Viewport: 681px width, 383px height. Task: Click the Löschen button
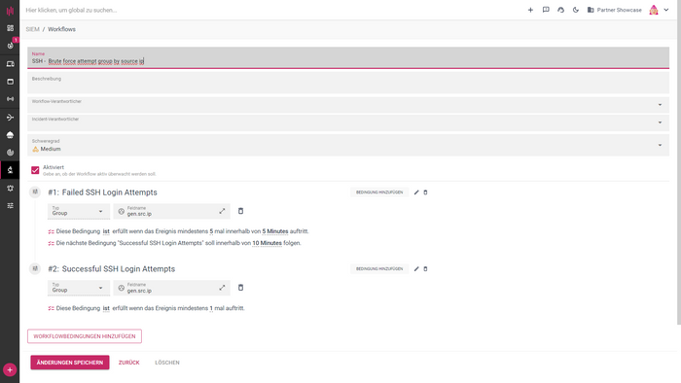(167, 363)
